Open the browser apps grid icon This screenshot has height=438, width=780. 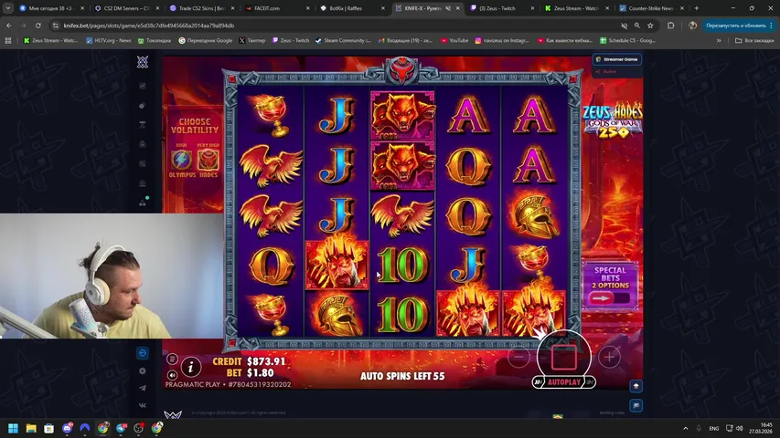(x=8, y=41)
